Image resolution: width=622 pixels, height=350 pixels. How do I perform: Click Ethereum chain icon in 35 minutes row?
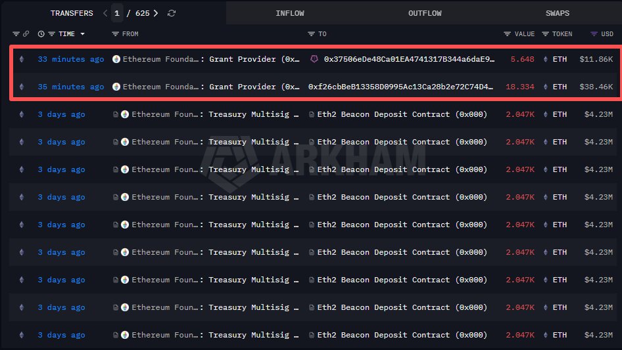coord(22,87)
